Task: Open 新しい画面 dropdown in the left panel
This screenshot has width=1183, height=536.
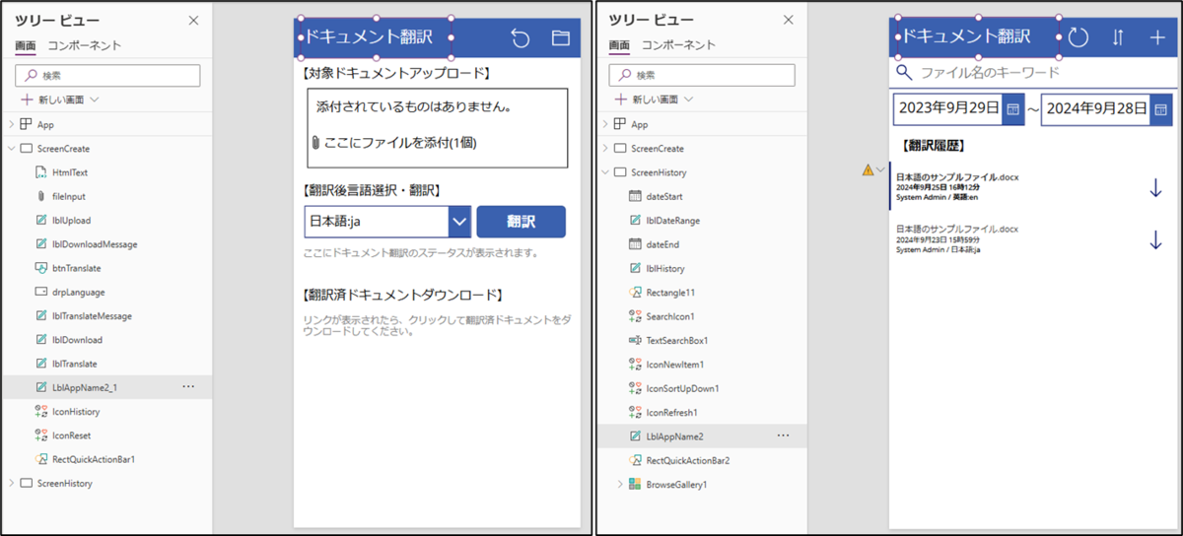Action: [x=94, y=100]
